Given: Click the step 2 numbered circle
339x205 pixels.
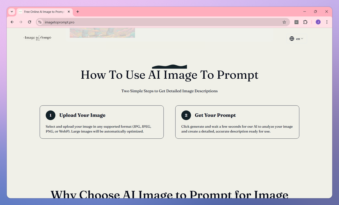Looking at the screenshot, I should 186,115.
